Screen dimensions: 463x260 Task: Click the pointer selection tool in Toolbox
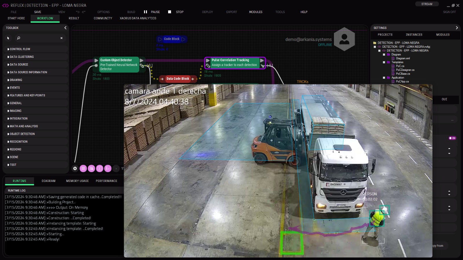(8, 38)
